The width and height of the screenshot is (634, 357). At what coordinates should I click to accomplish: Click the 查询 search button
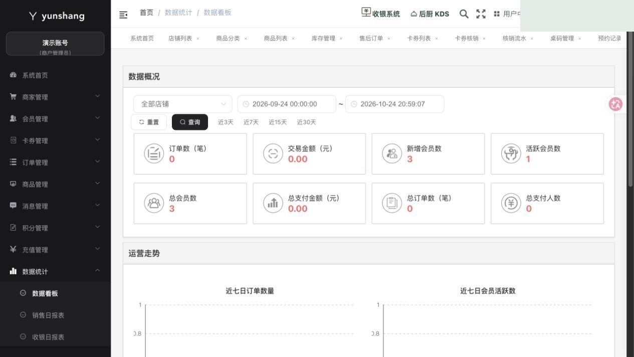(190, 122)
